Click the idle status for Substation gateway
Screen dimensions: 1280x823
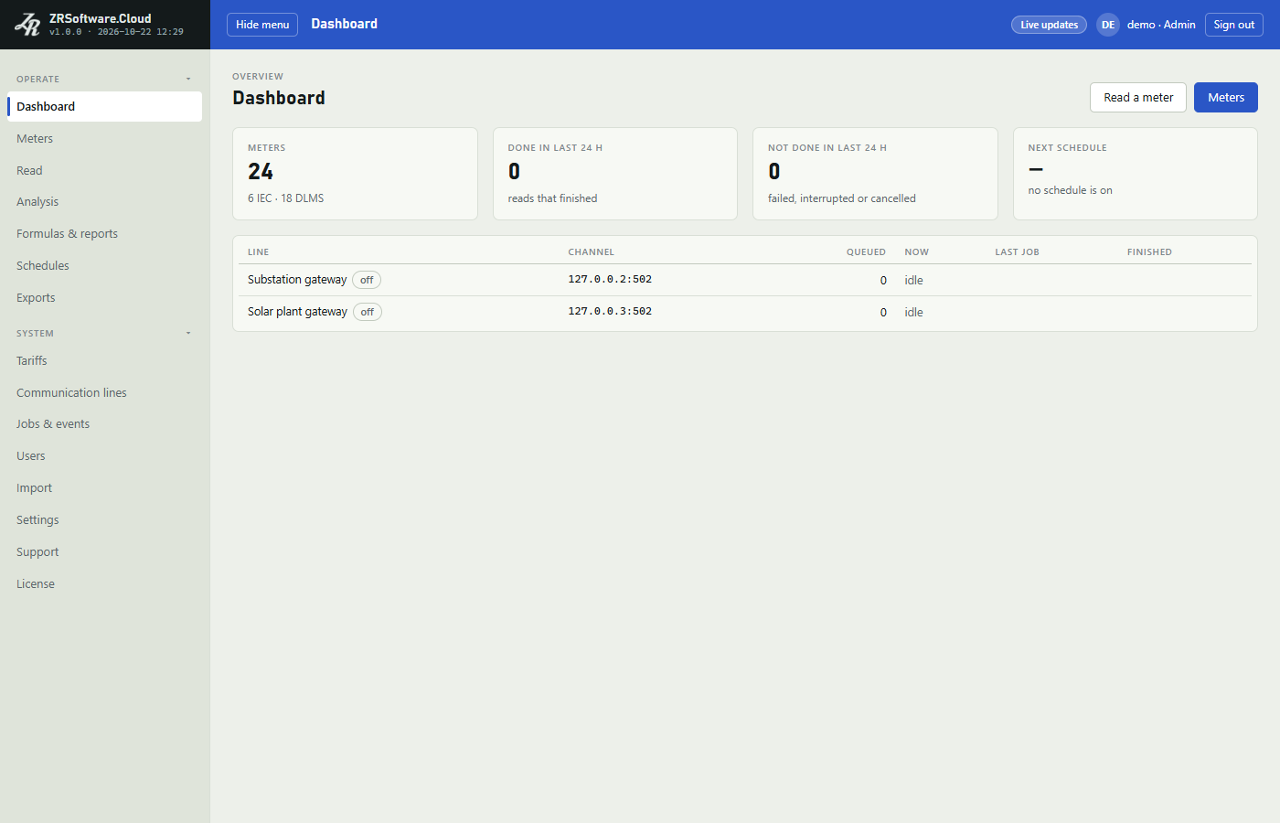913,280
